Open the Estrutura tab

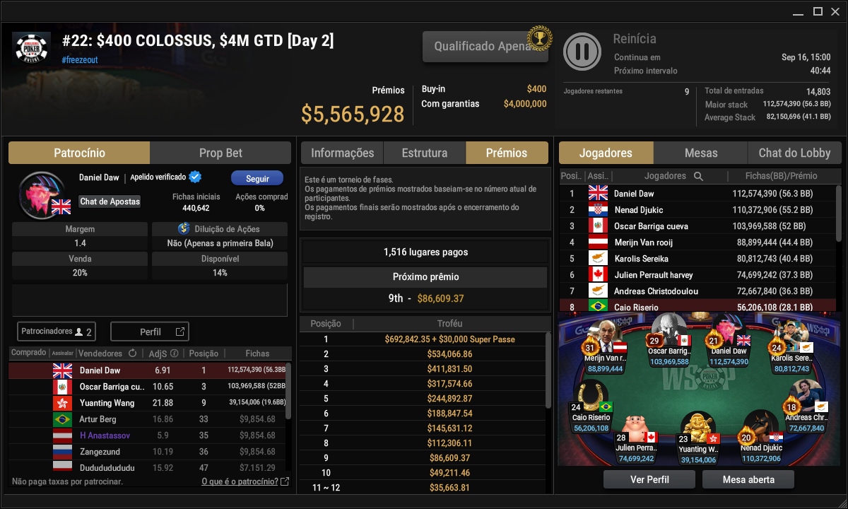(x=425, y=153)
